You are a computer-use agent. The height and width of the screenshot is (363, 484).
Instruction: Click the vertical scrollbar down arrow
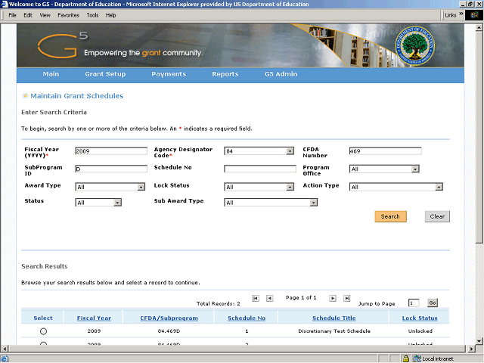479,341
